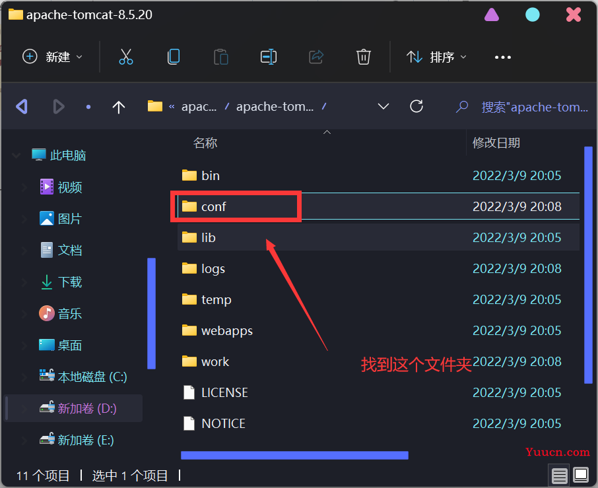
Task: Sort by 修改日期 column header
Action: coord(496,143)
